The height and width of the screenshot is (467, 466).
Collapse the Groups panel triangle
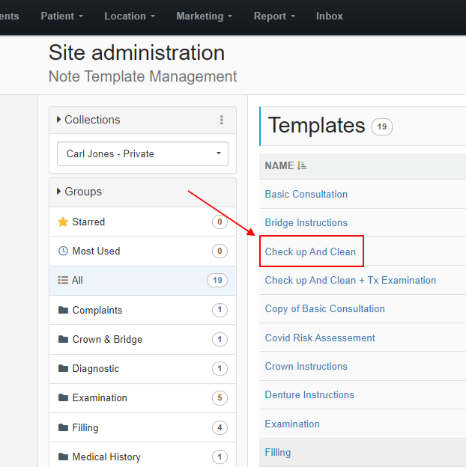pos(58,191)
